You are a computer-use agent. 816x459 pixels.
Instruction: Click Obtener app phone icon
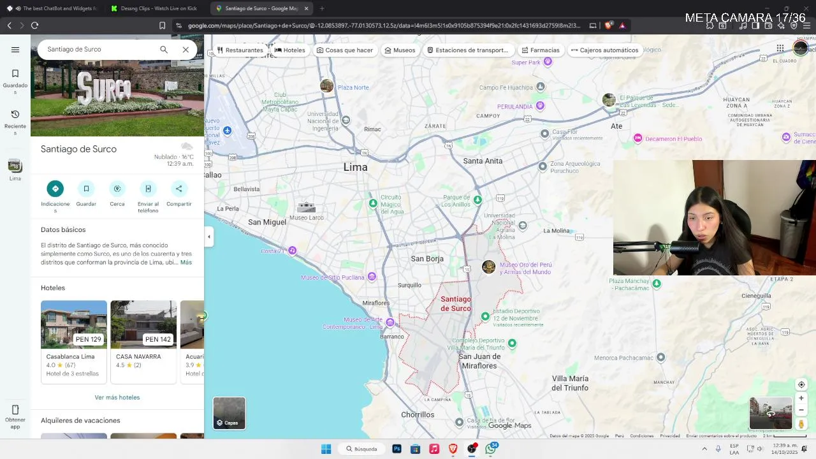coord(15,410)
